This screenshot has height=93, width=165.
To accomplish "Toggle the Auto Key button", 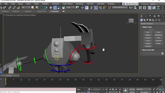I will pyautogui.click(x=132, y=89).
